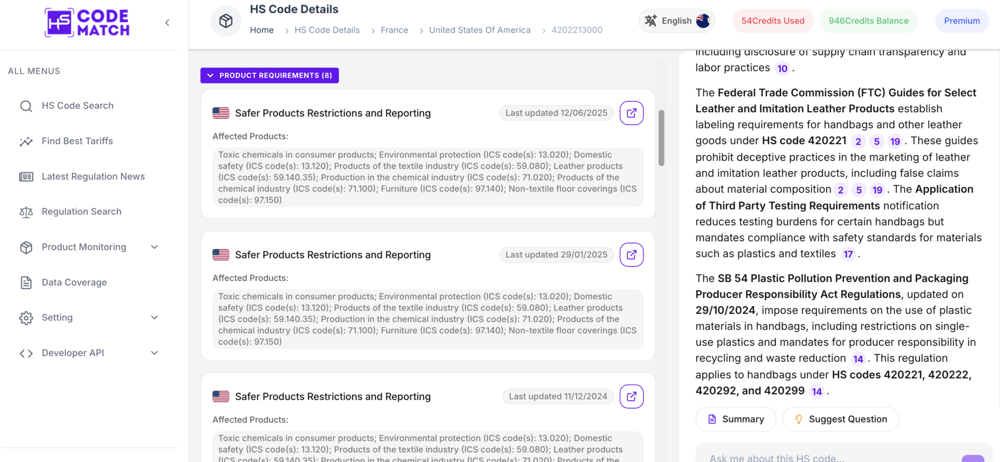The image size is (1000, 462).
Task: Open citation 10 after labor practices
Action: (782, 68)
